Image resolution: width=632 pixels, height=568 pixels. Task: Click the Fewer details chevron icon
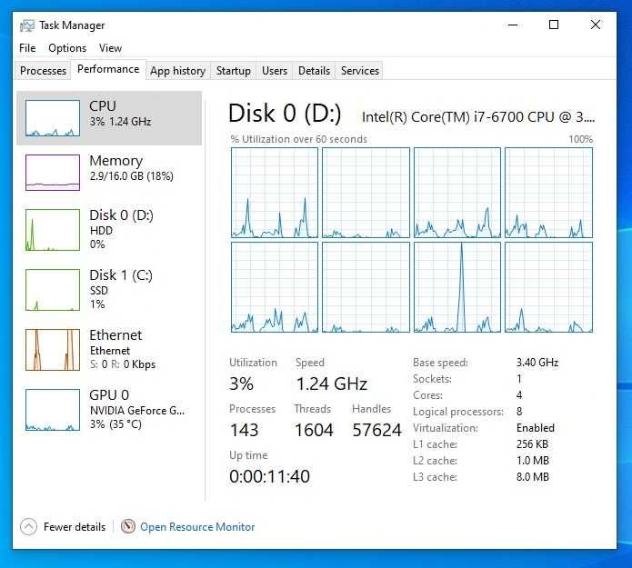(x=28, y=526)
